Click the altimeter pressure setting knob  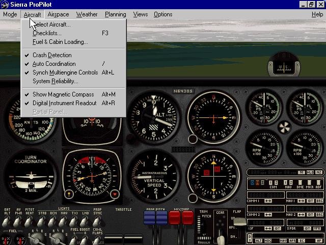(x=131, y=138)
